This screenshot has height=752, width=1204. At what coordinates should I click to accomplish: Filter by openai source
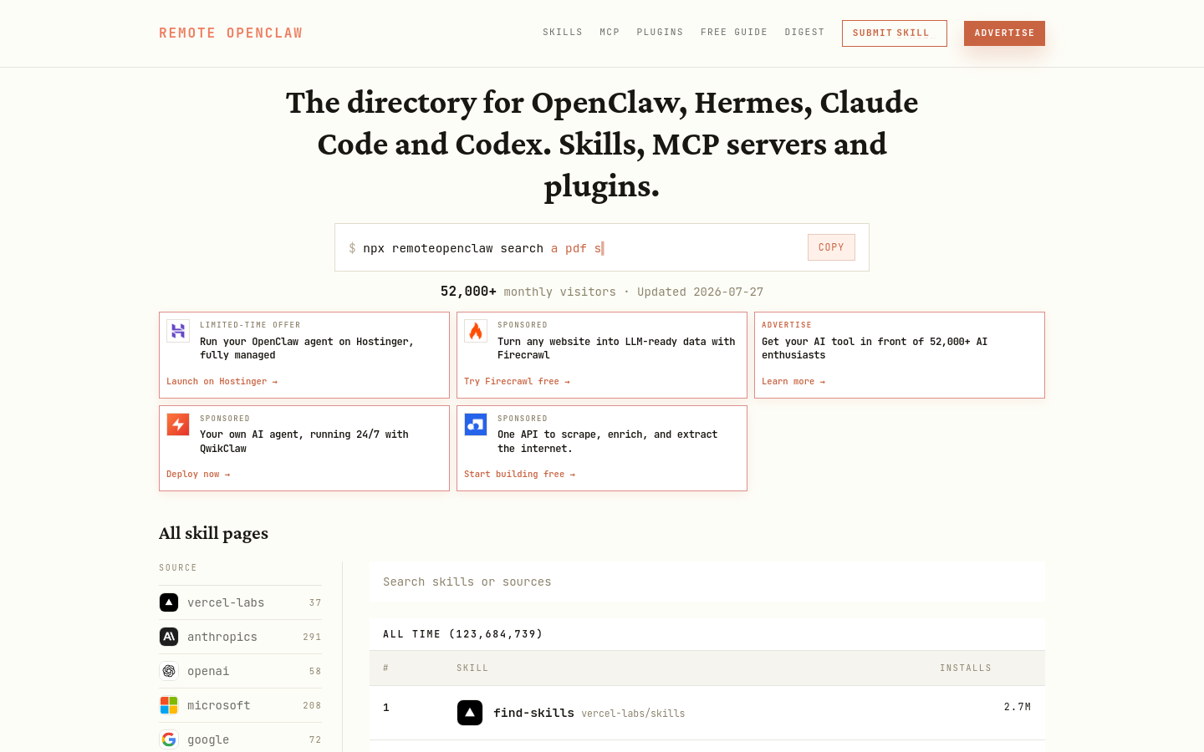pos(241,671)
